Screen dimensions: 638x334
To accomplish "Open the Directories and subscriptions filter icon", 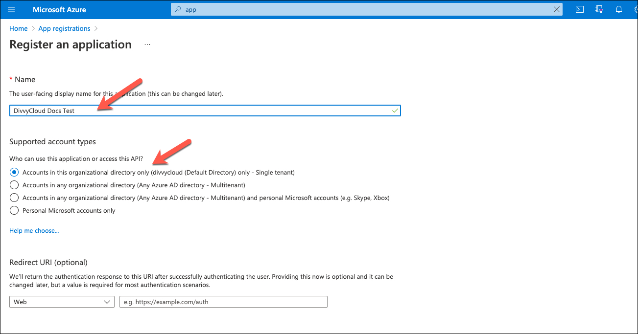I will point(599,9).
